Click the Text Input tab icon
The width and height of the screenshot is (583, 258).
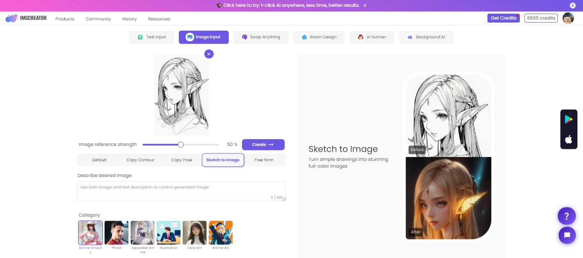140,37
